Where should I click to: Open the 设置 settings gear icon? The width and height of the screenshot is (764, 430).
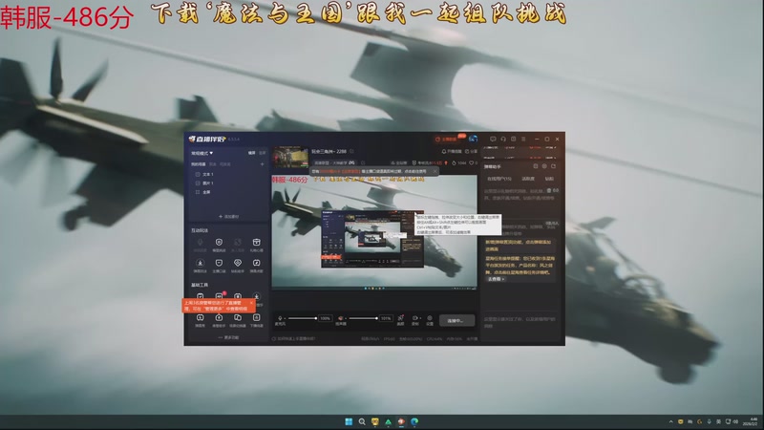tap(430, 318)
